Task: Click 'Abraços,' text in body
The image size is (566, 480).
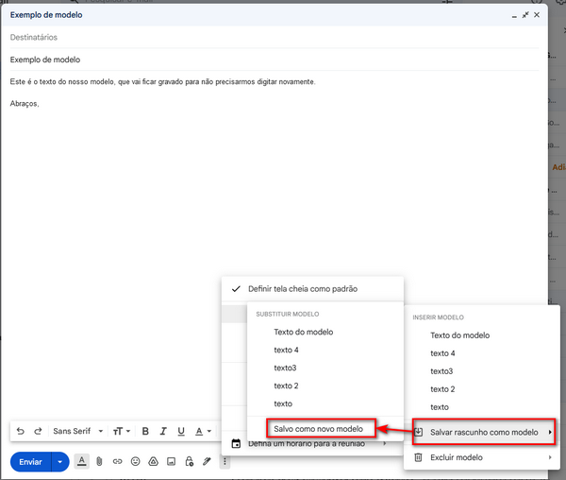Action: click(25, 104)
